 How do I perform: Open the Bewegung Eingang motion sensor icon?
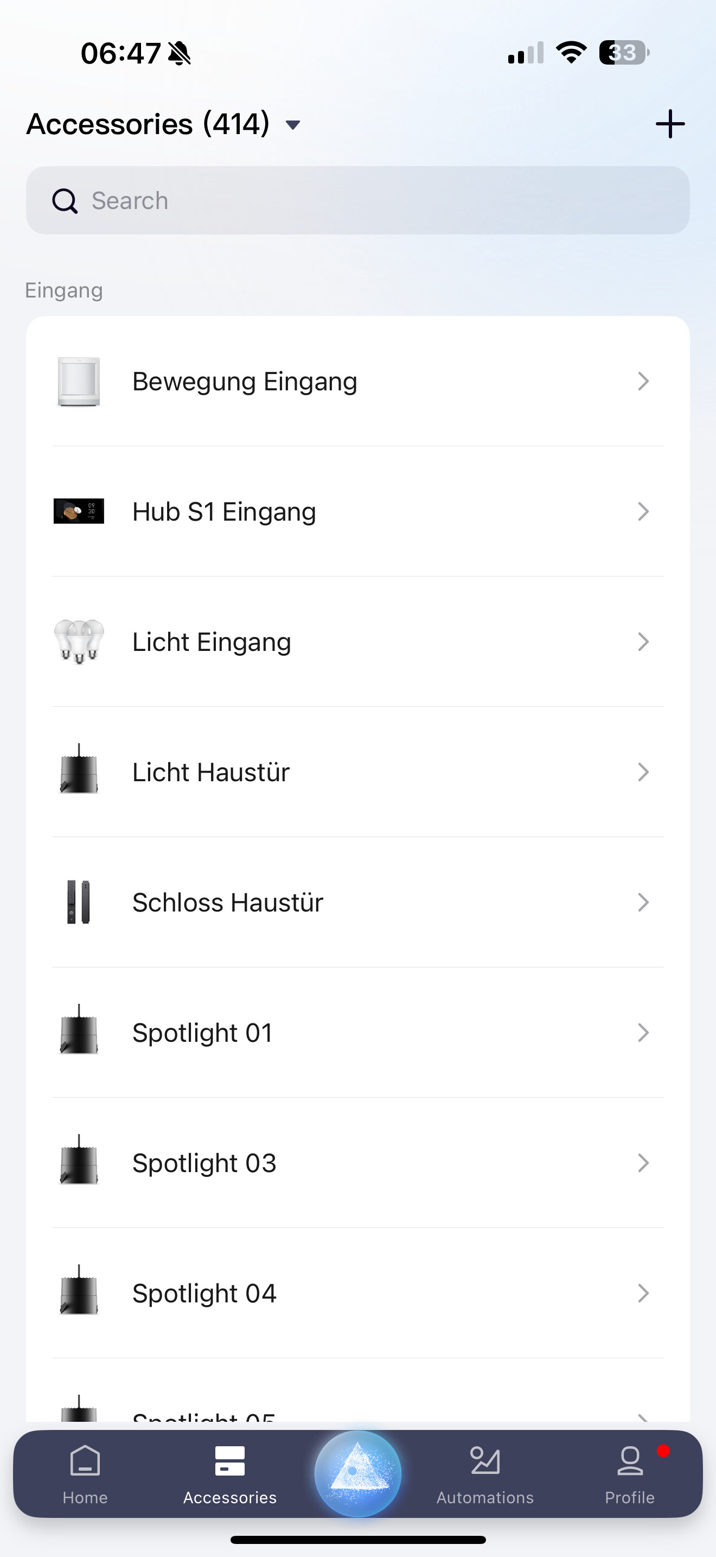79,382
